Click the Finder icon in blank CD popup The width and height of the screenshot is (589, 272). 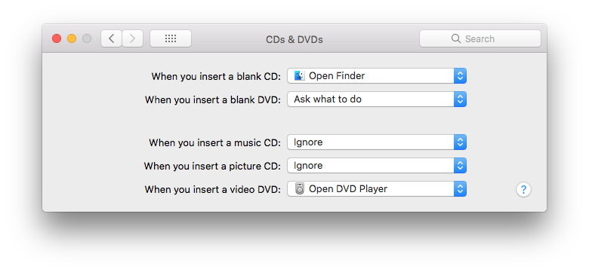pos(299,75)
